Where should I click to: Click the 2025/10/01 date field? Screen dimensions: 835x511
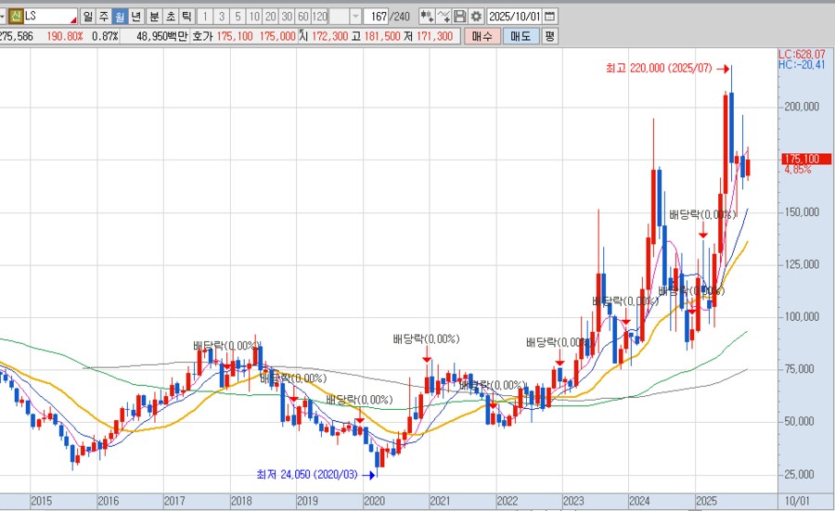tap(513, 17)
